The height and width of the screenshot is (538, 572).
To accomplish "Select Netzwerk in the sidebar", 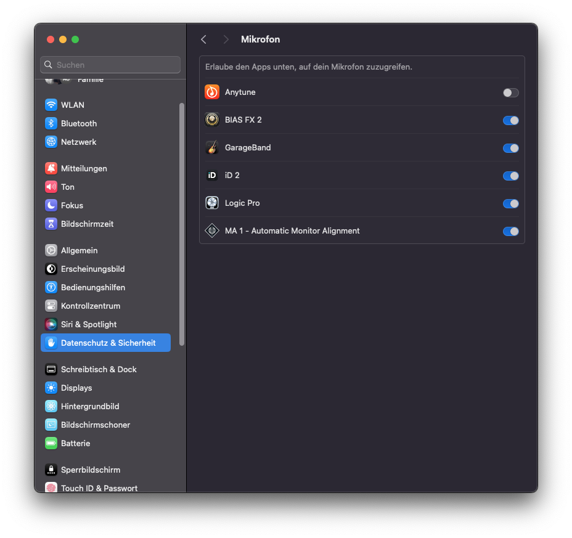I will click(106, 142).
